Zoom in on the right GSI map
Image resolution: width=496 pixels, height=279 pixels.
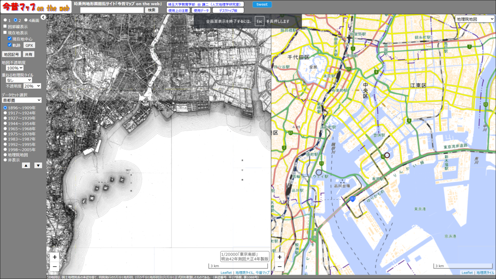click(279, 257)
